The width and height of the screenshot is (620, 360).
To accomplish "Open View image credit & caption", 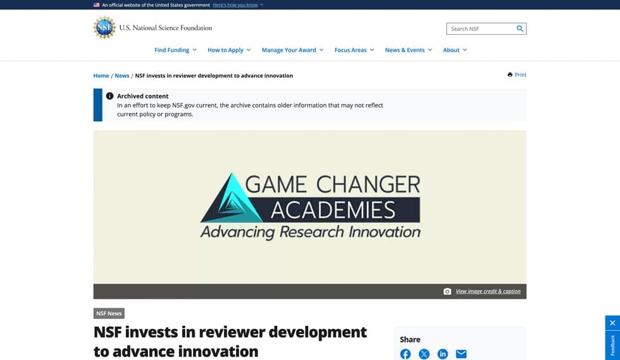I will tap(488, 291).
